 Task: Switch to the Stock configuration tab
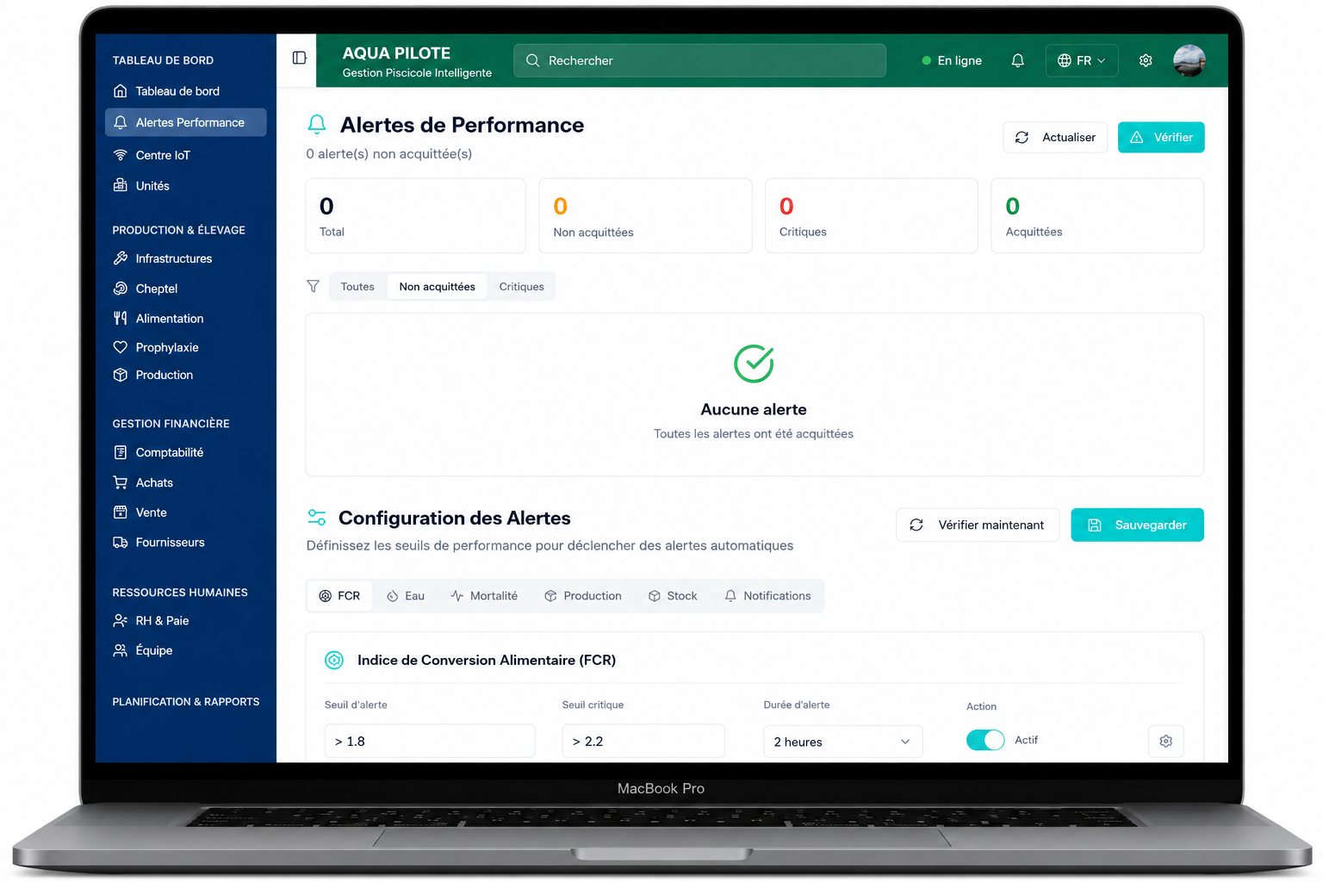point(673,596)
